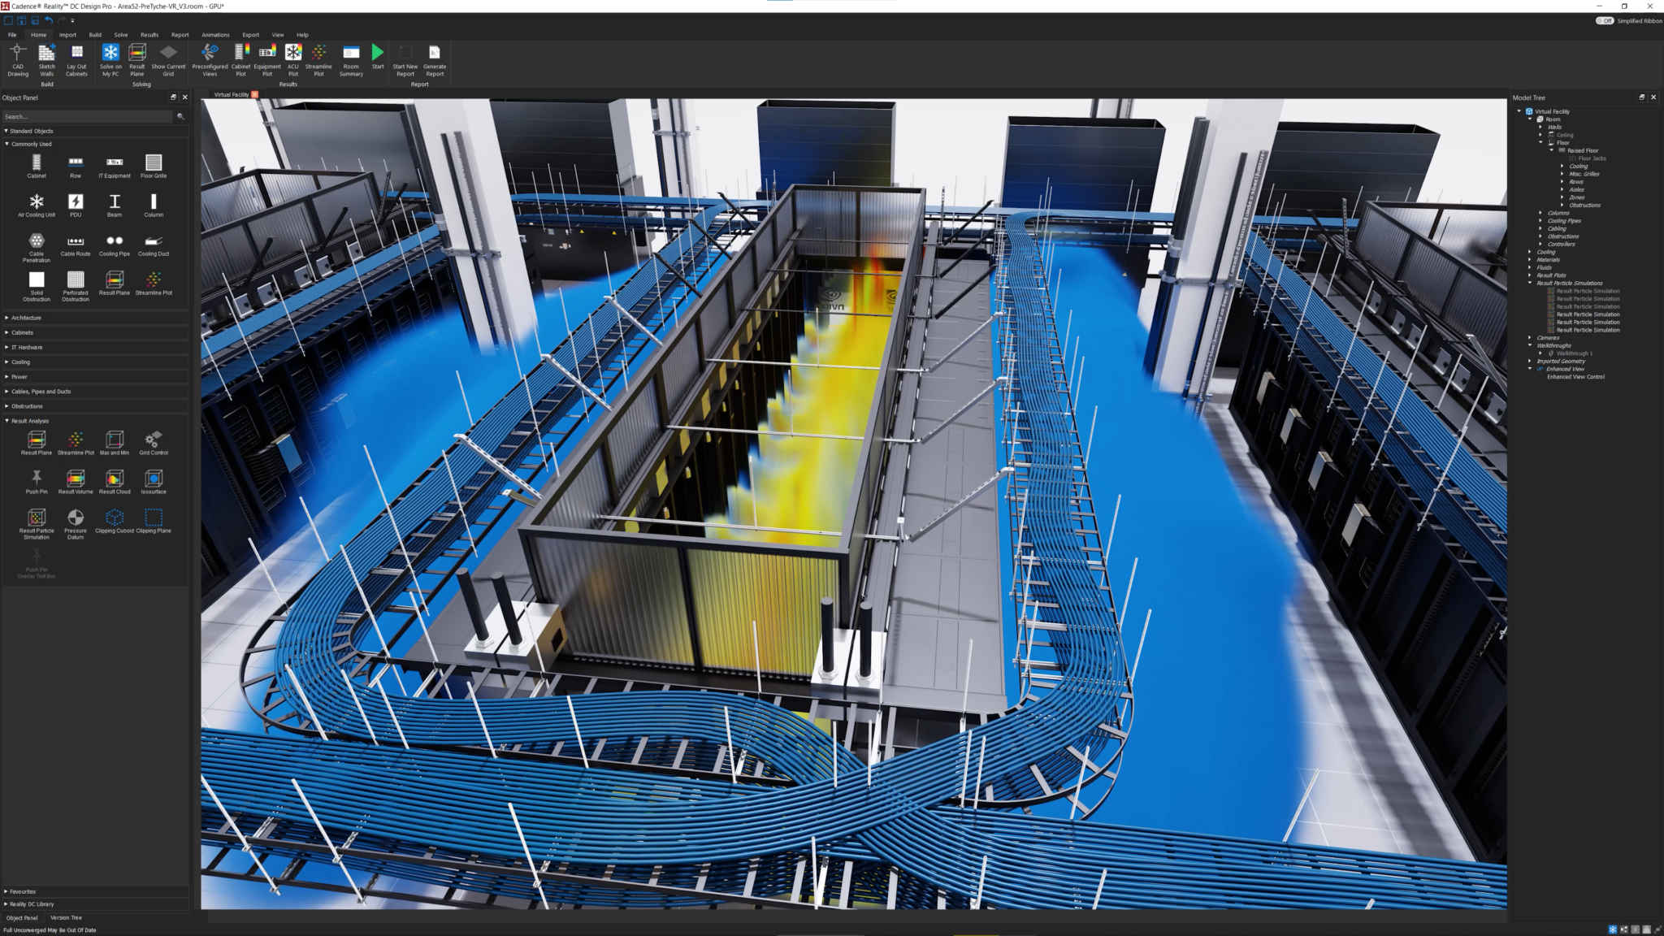
Task: Select the Floor Grille object
Action: 154,166
